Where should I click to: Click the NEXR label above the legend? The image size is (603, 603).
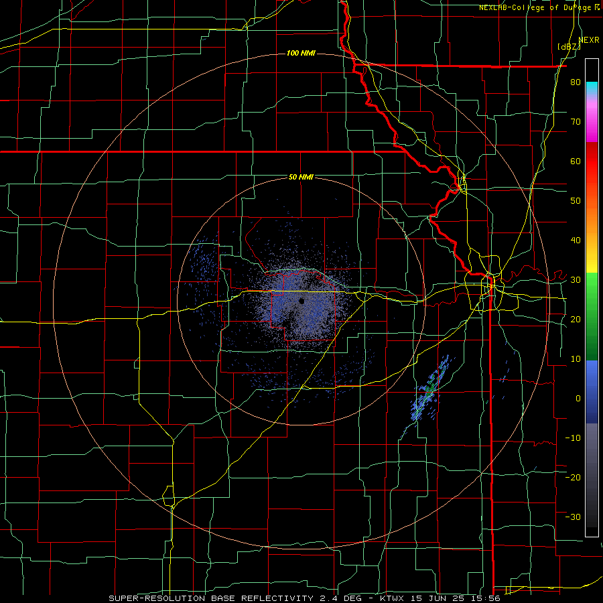[589, 40]
